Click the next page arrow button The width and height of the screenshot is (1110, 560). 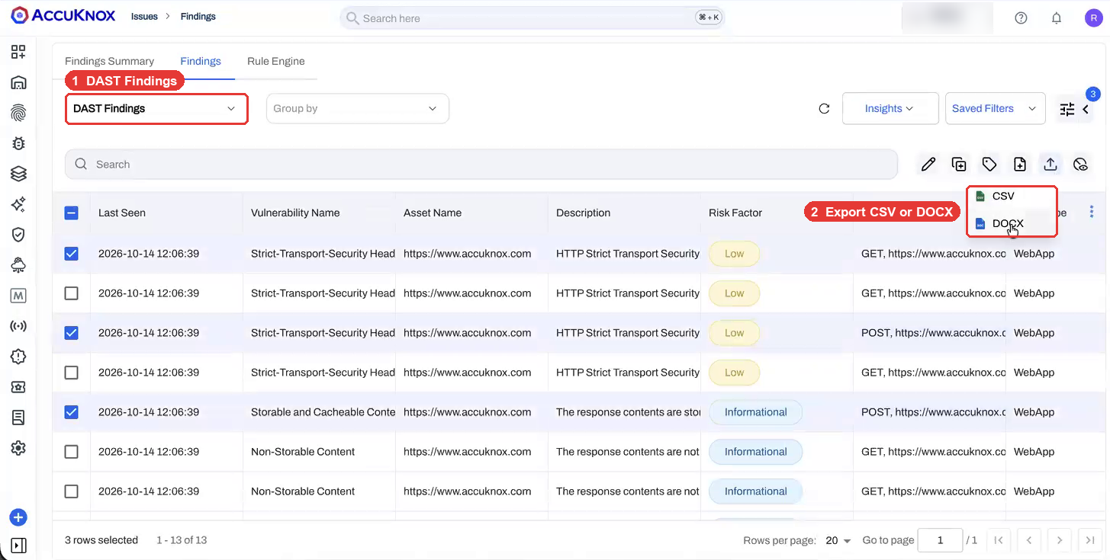point(1060,540)
